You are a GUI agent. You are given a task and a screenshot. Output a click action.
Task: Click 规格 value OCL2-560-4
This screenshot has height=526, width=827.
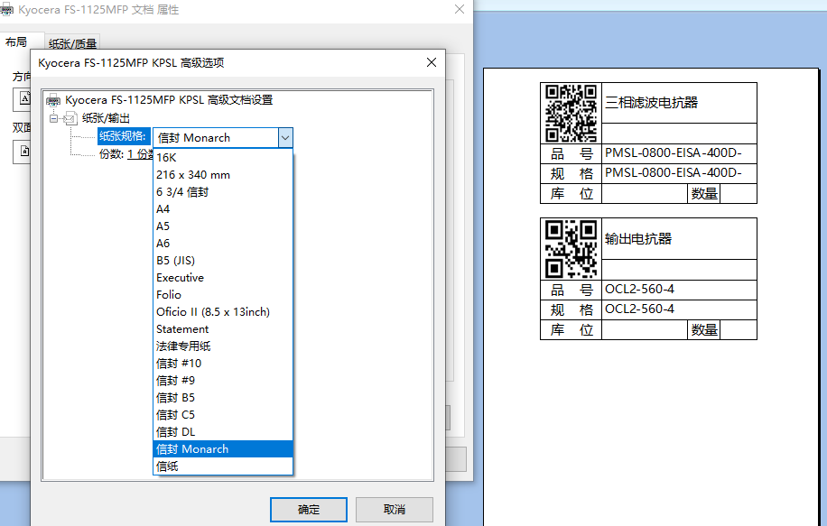point(639,309)
